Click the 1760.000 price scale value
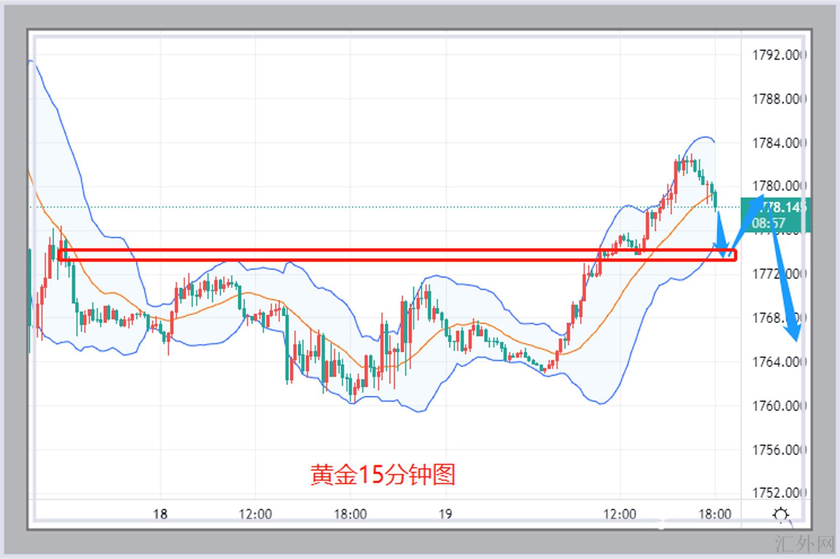This screenshot has width=840, height=559. [779, 406]
